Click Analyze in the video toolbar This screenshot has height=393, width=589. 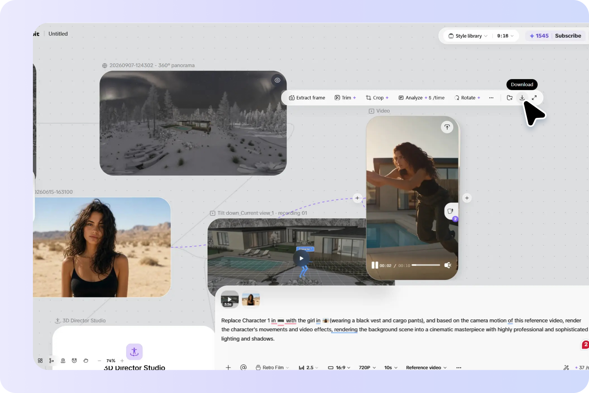pos(421,98)
